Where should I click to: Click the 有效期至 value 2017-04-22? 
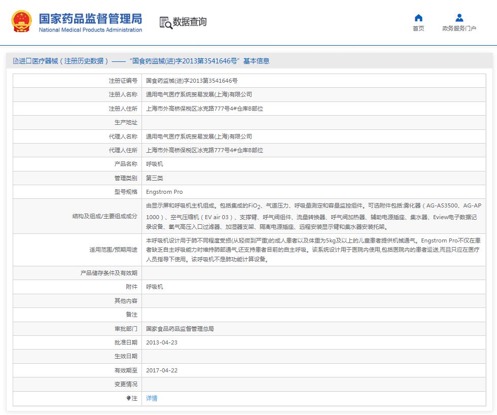point(161,370)
